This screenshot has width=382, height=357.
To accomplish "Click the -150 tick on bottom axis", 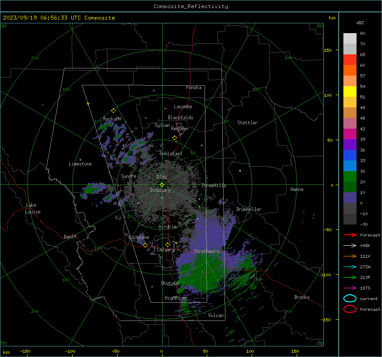I will (x=25, y=351).
